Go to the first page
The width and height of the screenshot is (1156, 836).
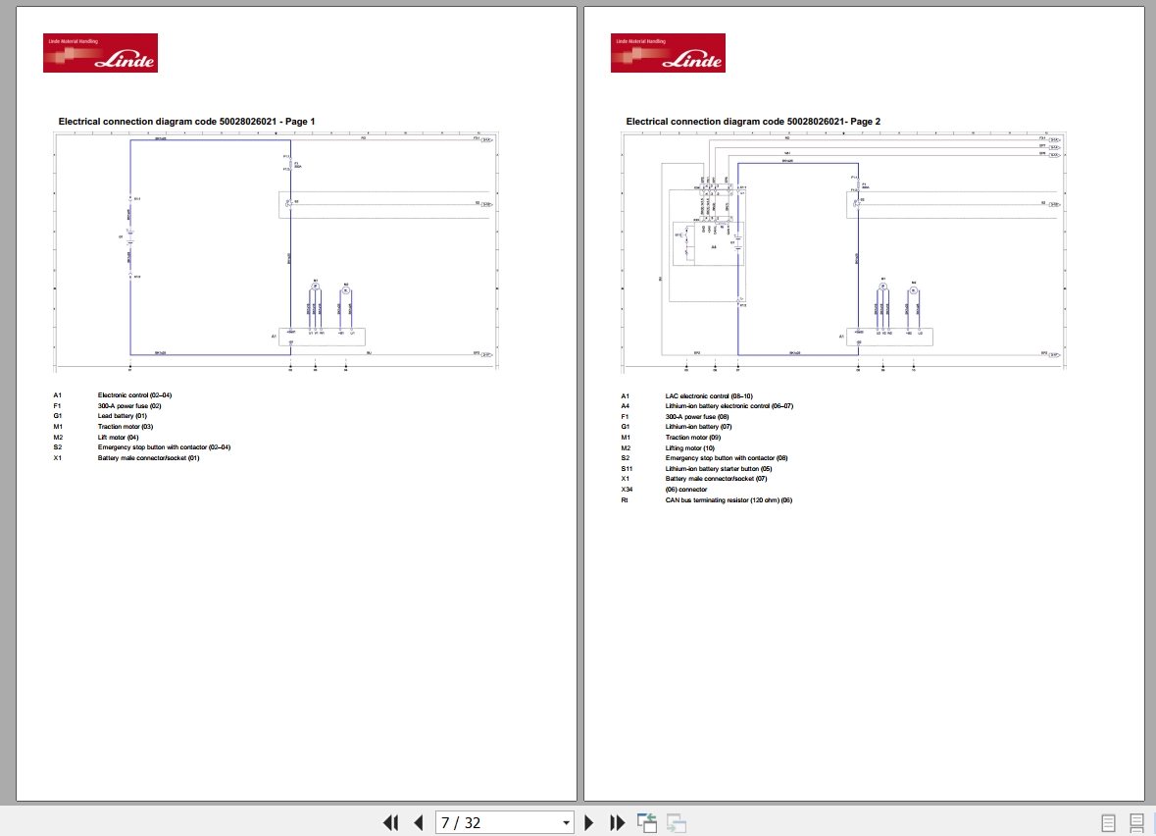391,822
